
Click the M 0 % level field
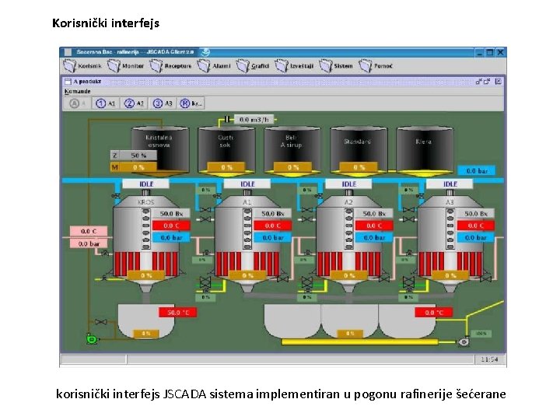click(x=133, y=167)
